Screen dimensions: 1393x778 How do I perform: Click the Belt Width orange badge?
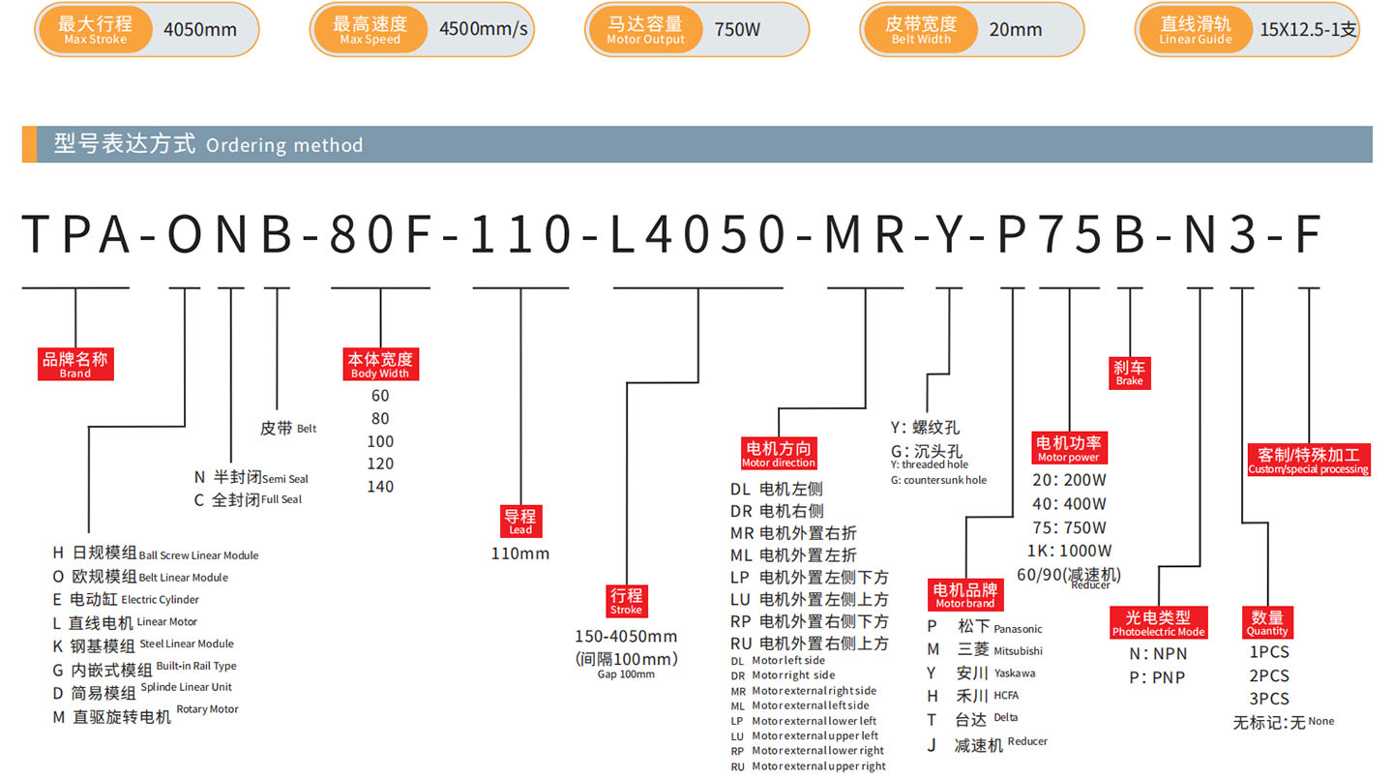[x=920, y=30]
